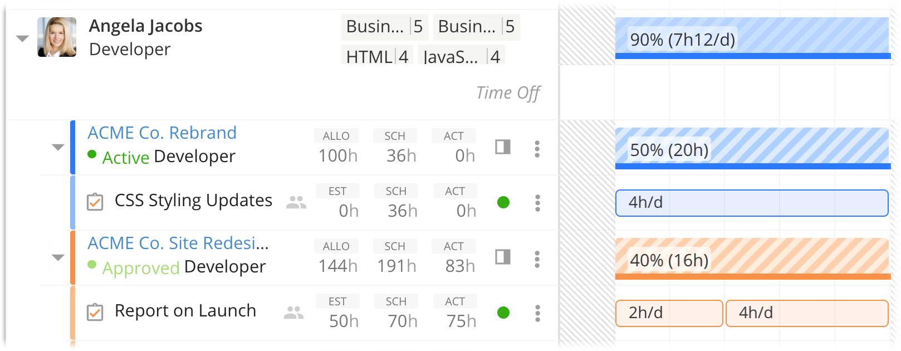The height and width of the screenshot is (351, 901).
Task: Open the CSS Styling Updates three-dot menu
Action: pyautogui.click(x=537, y=203)
